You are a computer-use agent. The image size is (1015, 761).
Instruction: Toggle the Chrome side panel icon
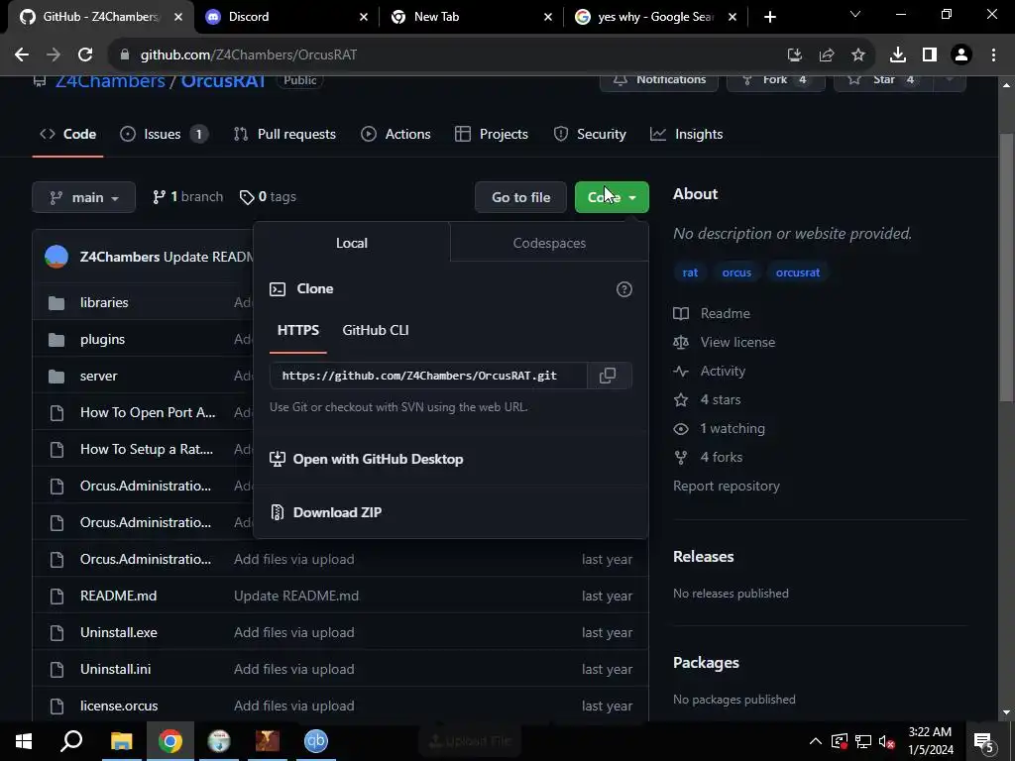pos(930,55)
